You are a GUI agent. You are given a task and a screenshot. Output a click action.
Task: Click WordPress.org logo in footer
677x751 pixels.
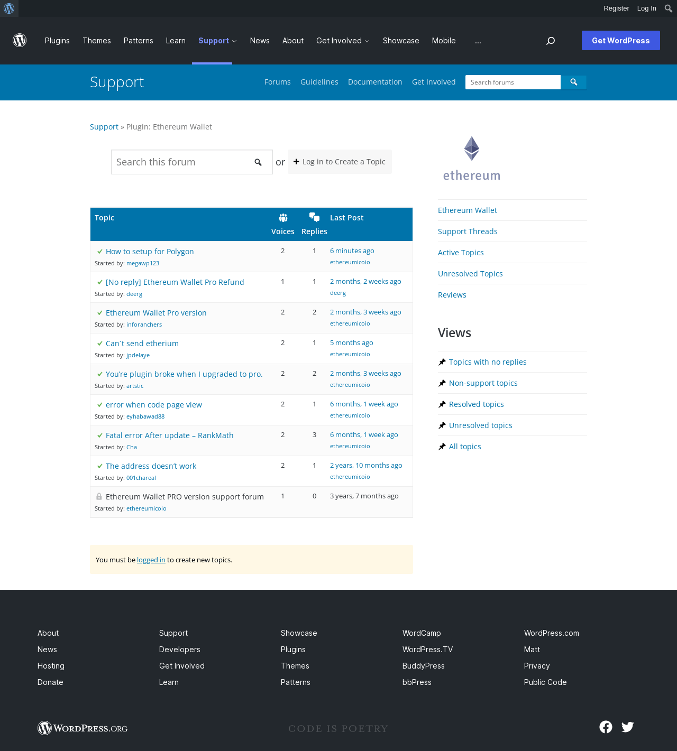coord(83,728)
